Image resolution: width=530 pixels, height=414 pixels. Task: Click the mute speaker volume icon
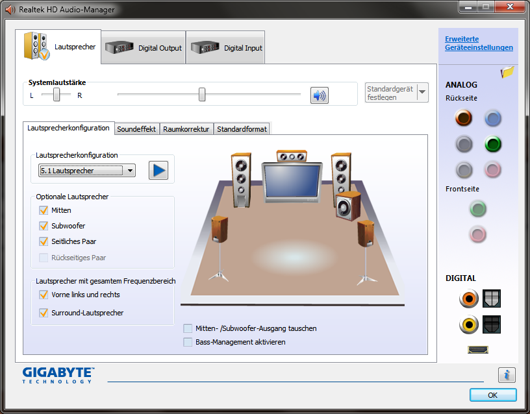319,95
